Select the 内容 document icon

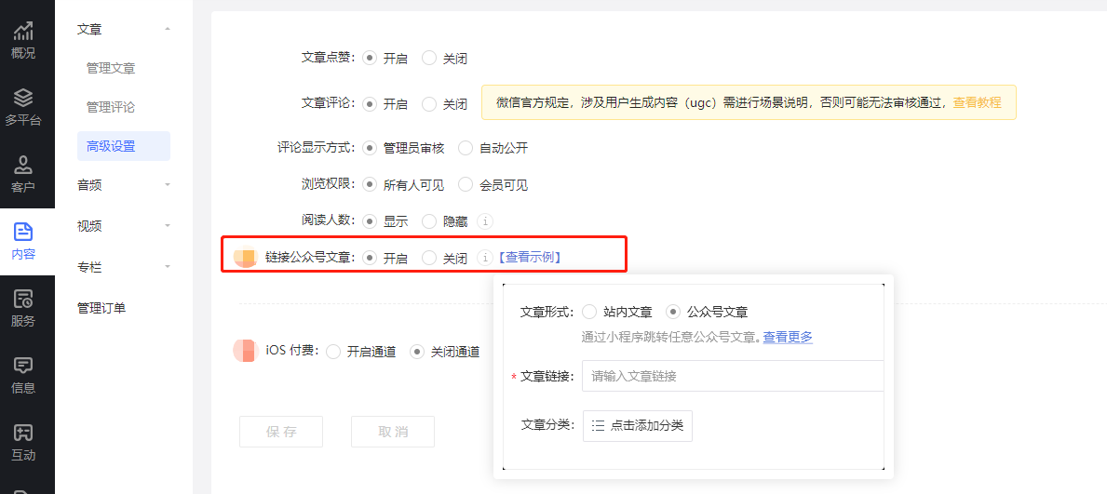click(24, 232)
